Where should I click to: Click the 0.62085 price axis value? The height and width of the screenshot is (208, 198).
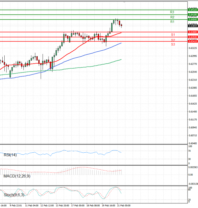click(x=193, y=88)
